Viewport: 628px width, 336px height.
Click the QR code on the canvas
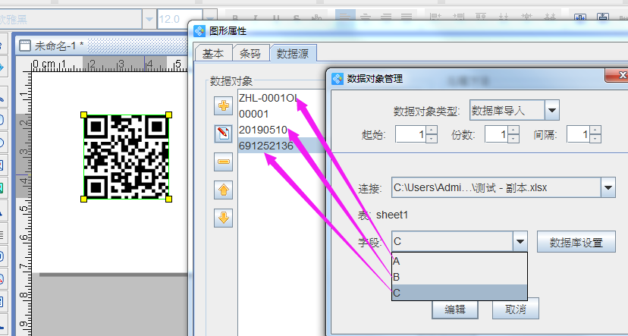126,156
